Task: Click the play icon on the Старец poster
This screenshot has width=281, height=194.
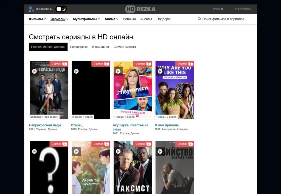Action: [76, 71]
